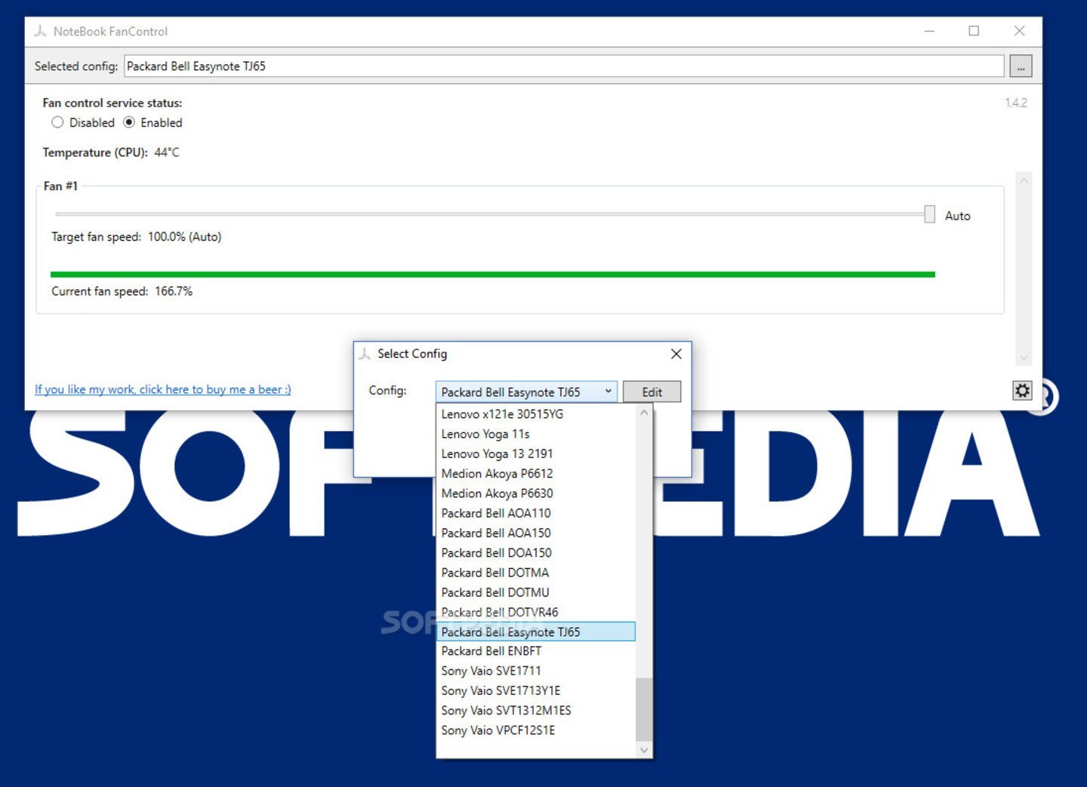Click the Selected config text field
The image size is (1087, 787).
564,66
